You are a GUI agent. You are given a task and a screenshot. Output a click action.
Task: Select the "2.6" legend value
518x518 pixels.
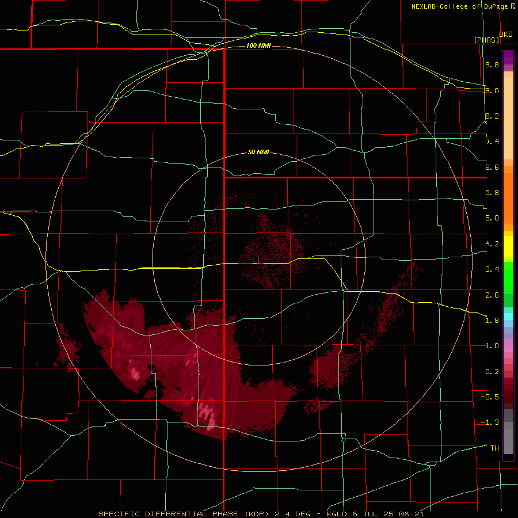492,295
